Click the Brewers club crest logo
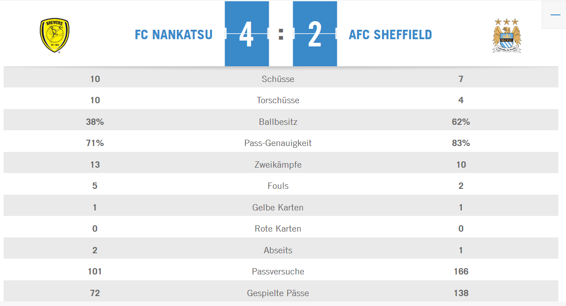 tap(55, 35)
